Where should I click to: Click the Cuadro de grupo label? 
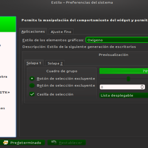62,71
